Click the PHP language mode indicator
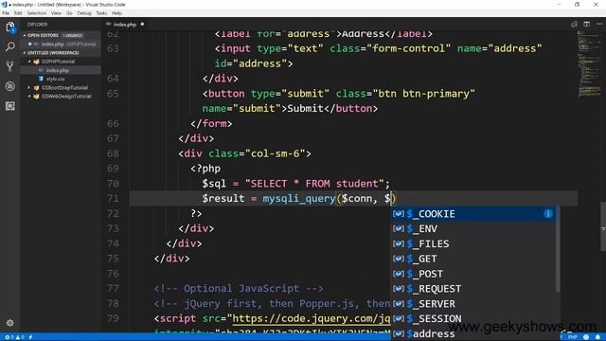 [x=572, y=337]
